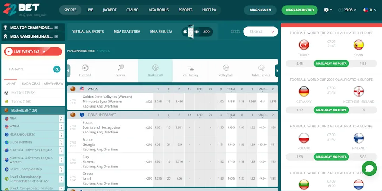Image resolution: width=382 pixels, height=191 pixels.
Task: Place bet on Germany vs Northern Ireland
Action: tap(331, 110)
